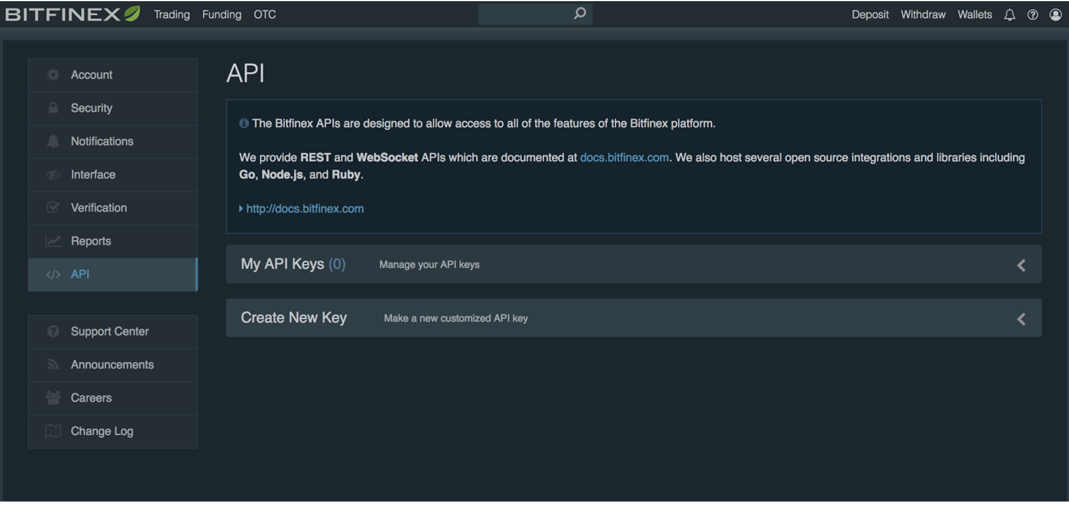Image resolution: width=1069 pixels, height=505 pixels.
Task: Click the bell icon beside Notifications
Action: click(53, 141)
